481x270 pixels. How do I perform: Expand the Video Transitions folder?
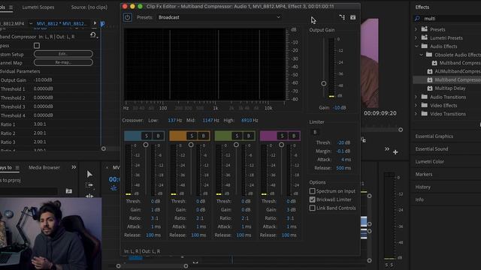click(x=416, y=114)
